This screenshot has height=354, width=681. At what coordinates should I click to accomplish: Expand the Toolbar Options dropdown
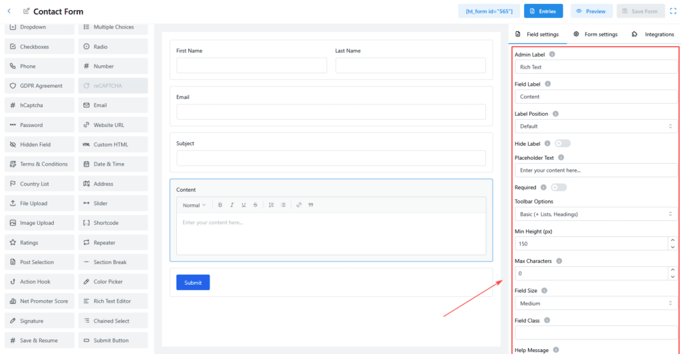[595, 214]
